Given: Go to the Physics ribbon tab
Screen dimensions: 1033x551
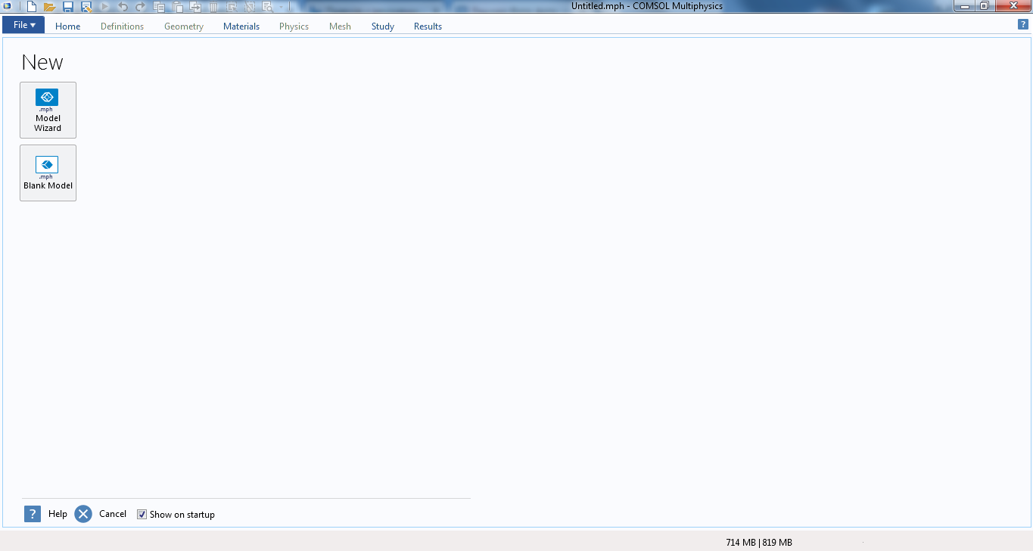Looking at the screenshot, I should (x=294, y=26).
